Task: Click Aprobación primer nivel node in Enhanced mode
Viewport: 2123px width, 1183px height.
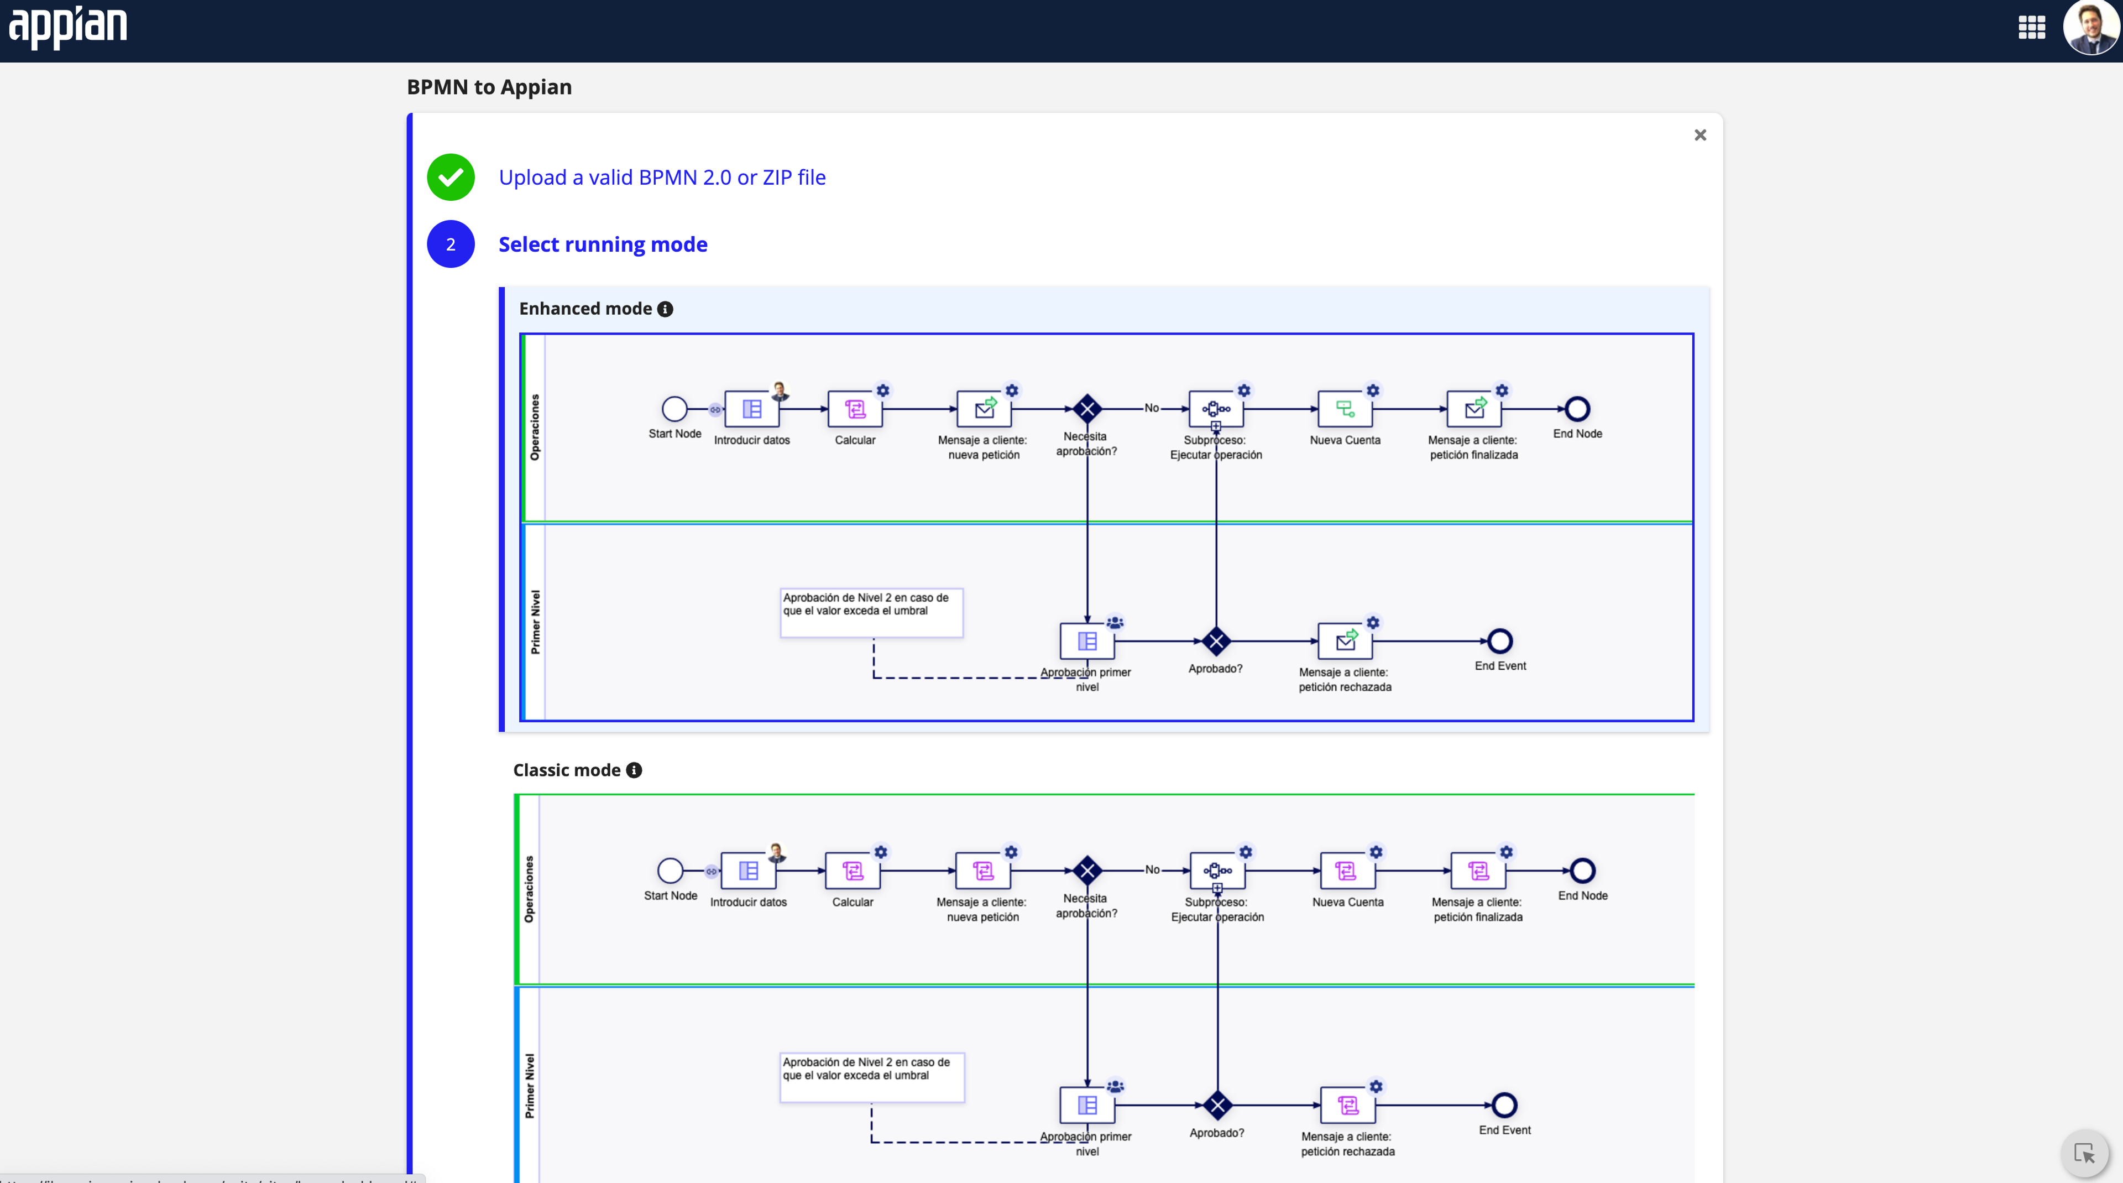Action: tap(1087, 640)
